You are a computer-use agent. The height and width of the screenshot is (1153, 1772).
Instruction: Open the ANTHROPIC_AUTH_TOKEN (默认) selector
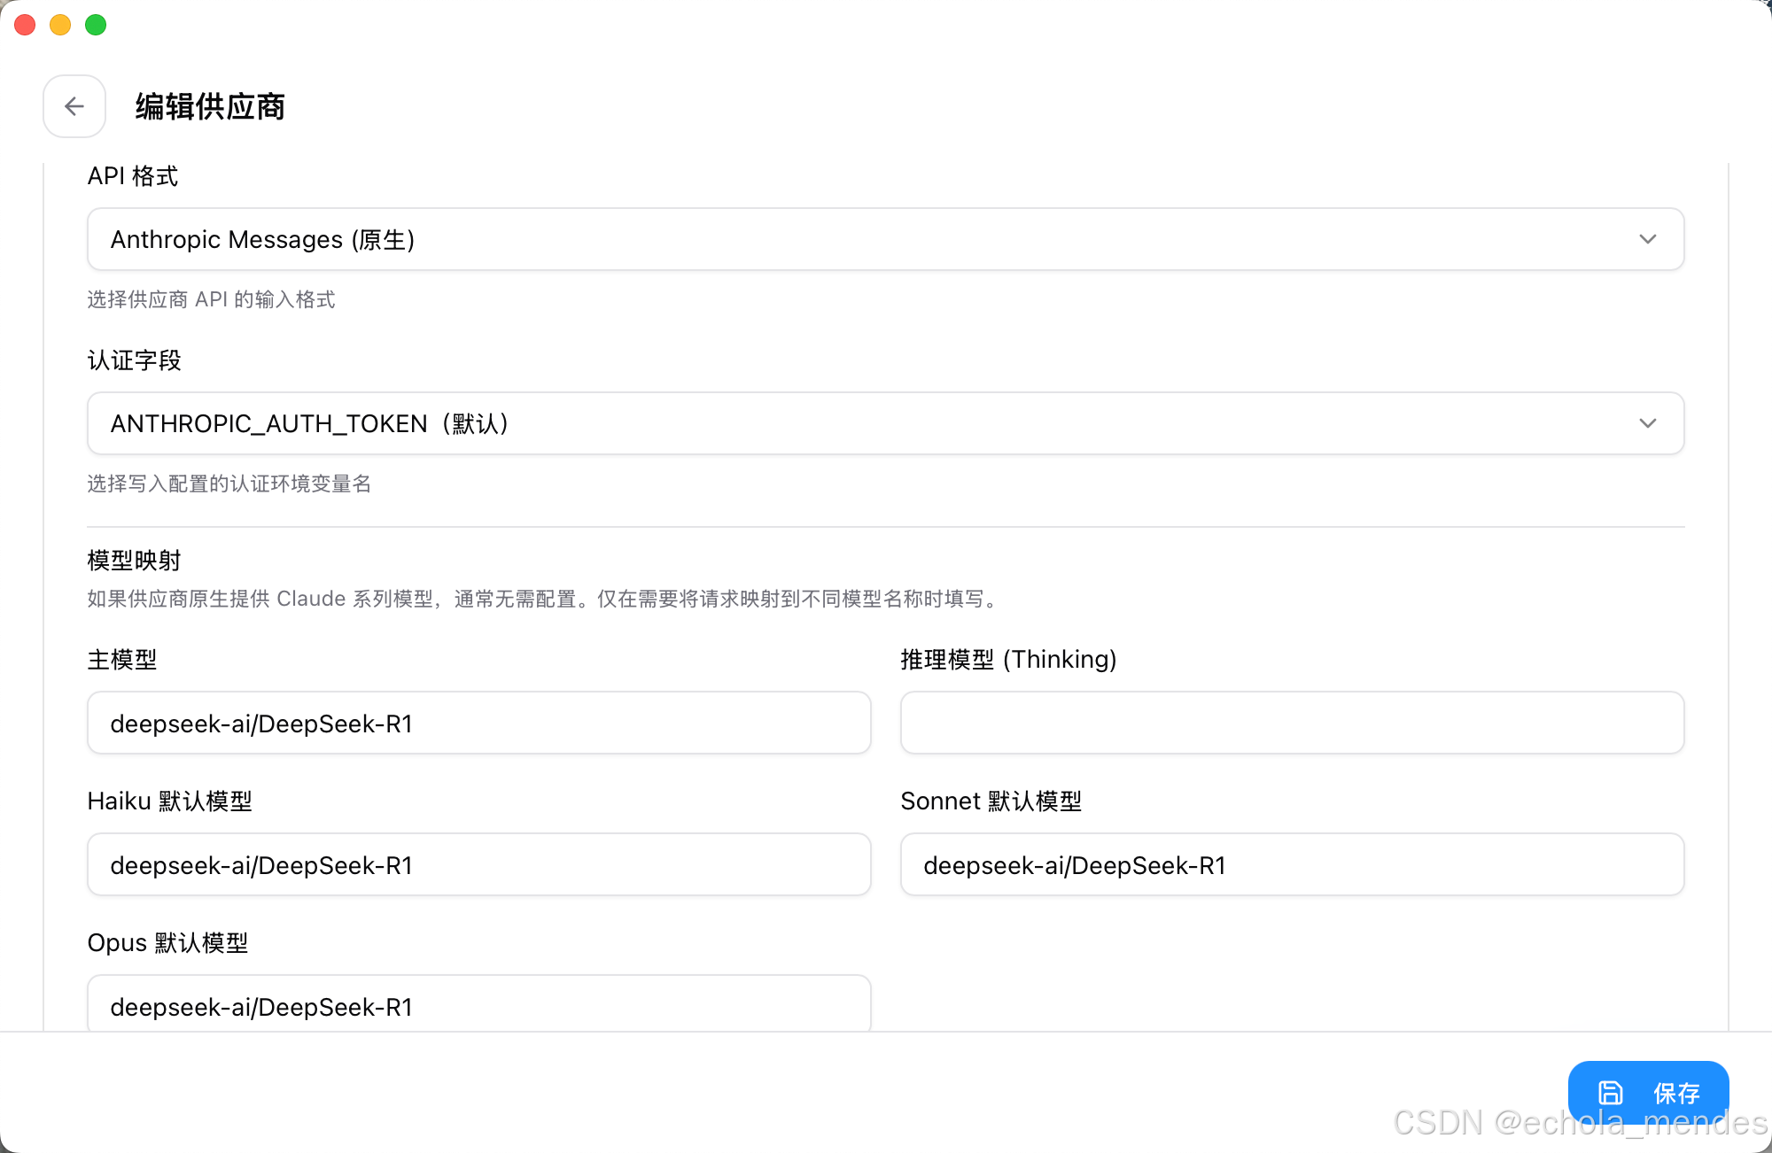[x=797, y=423]
